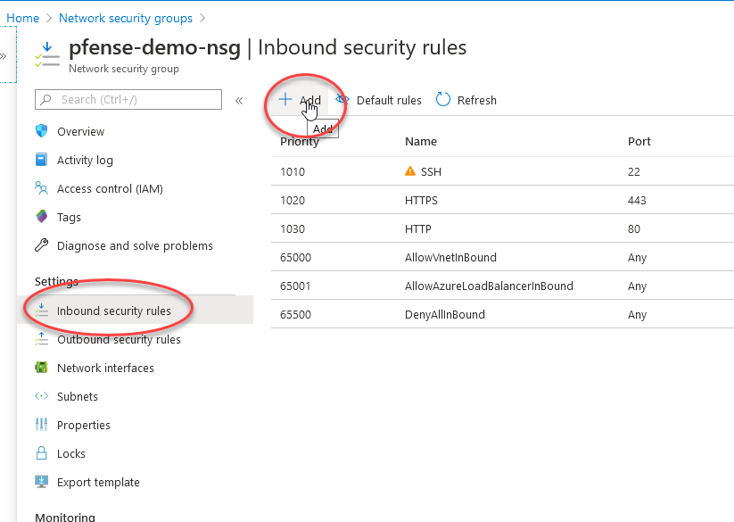
Task: Open the AllowVnetInBound rule
Action: pyautogui.click(x=450, y=258)
